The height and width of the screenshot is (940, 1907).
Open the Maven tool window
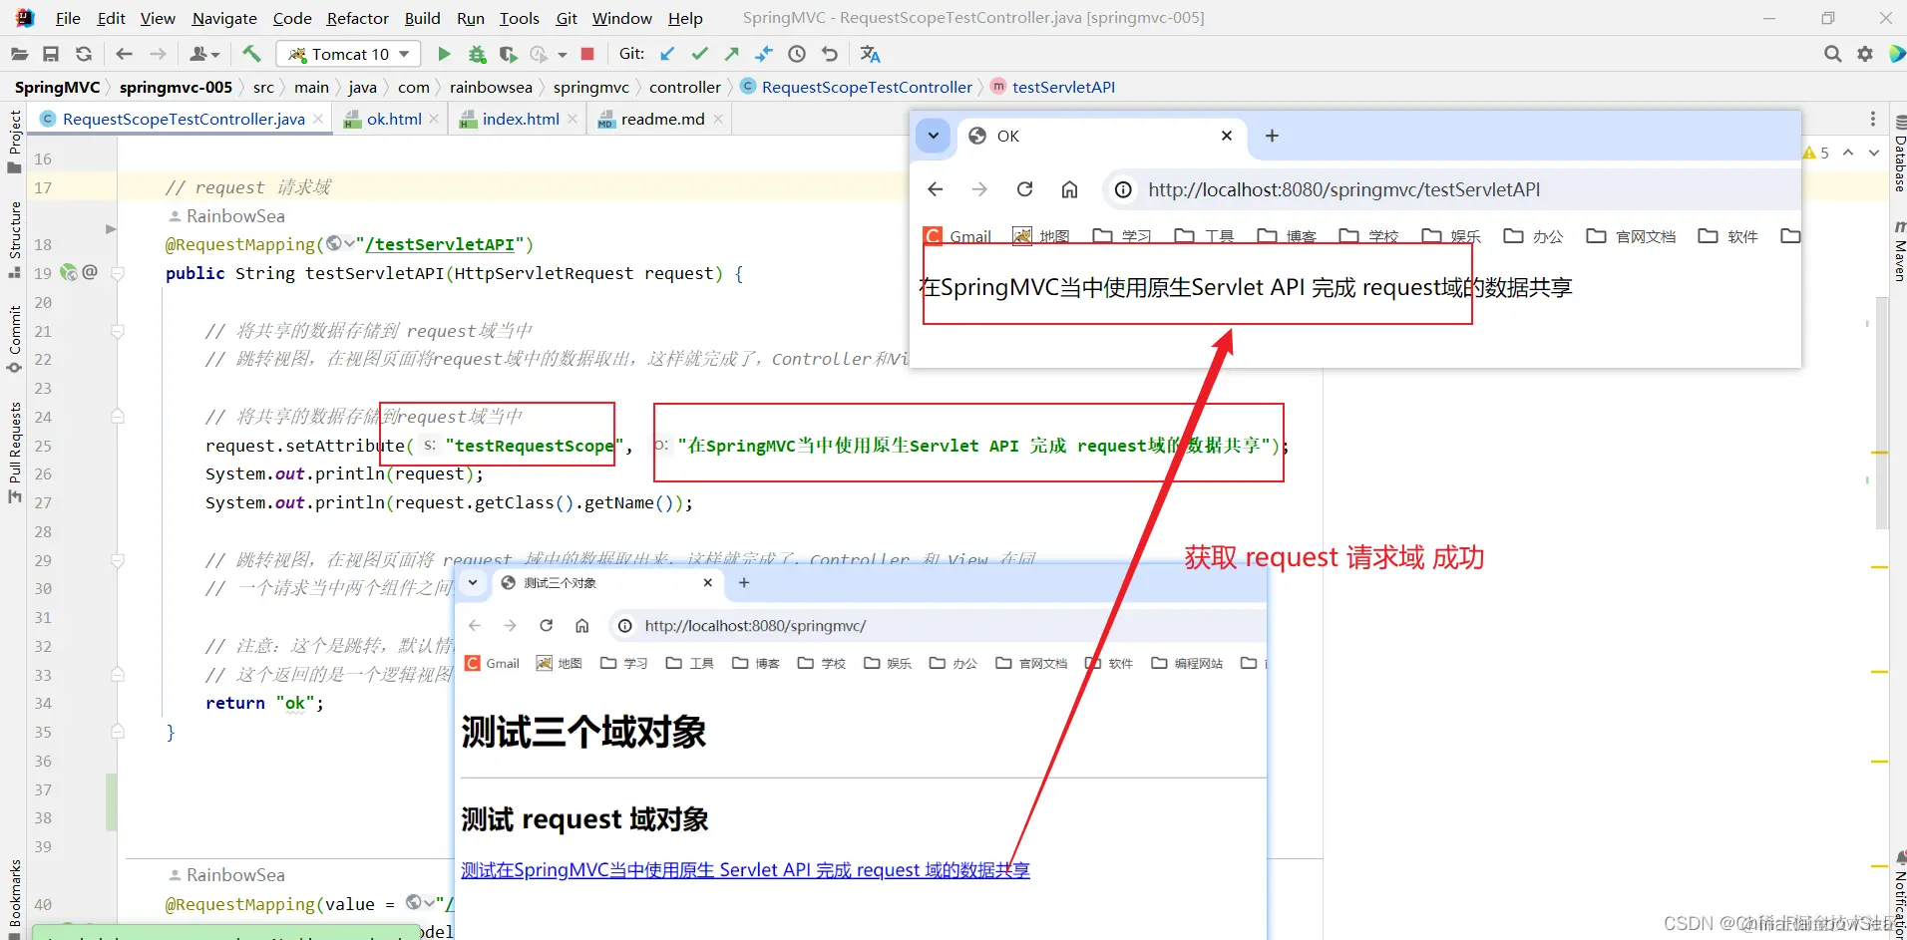1898,249
